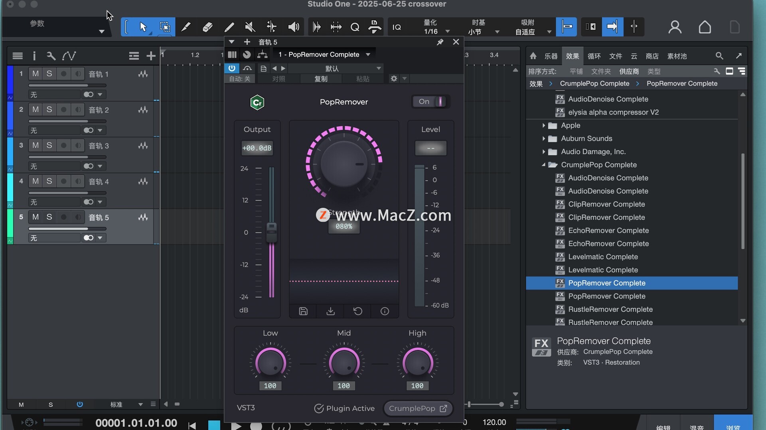Import preset download icon in PopRemover
The image size is (766, 430).
pyautogui.click(x=330, y=311)
